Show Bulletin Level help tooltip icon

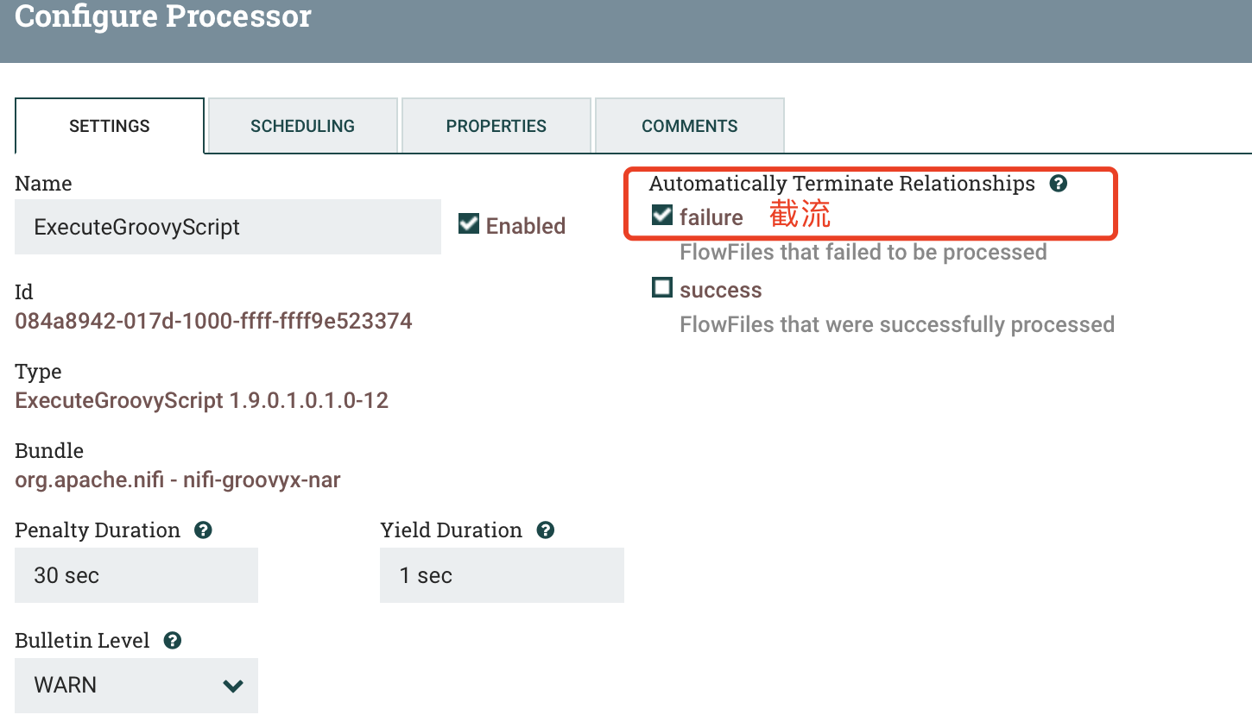coord(173,641)
